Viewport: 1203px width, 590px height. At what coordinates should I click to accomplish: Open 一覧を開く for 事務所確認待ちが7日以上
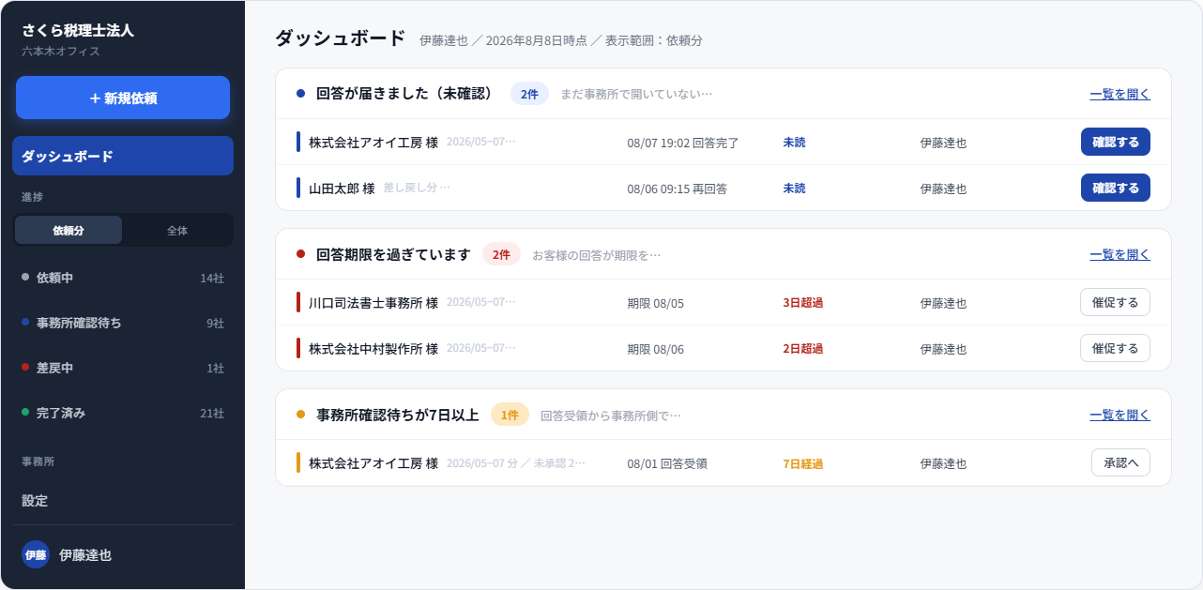point(1119,415)
